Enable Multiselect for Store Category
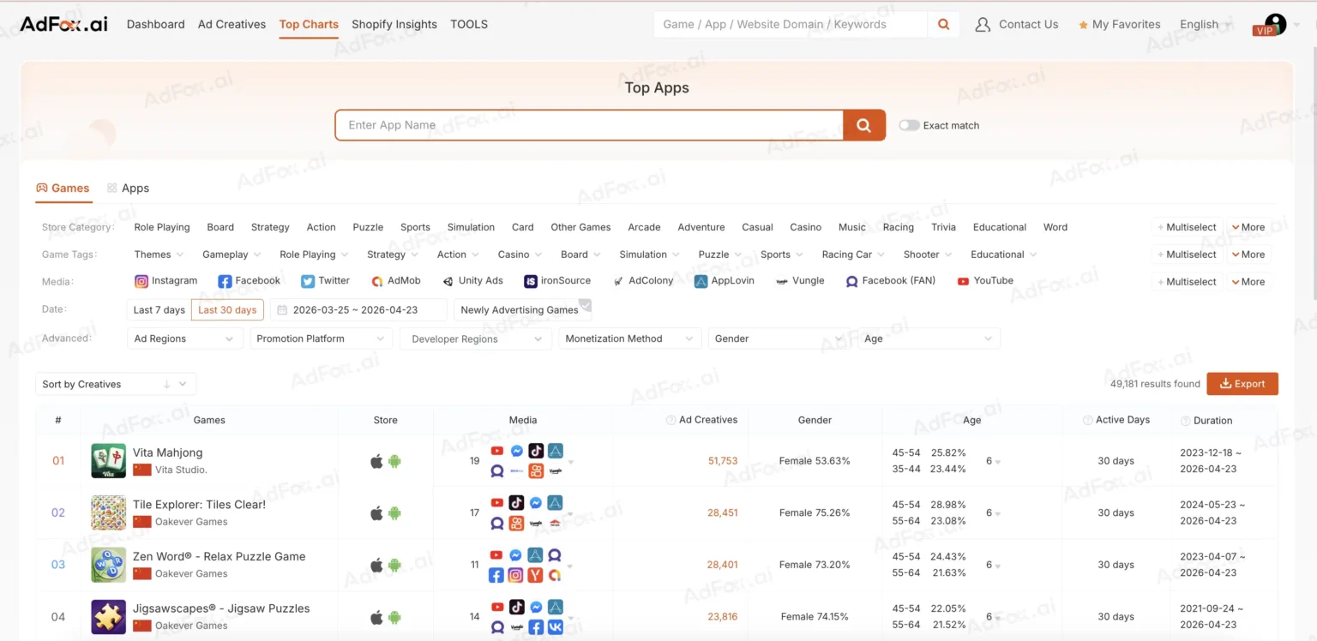The image size is (1317, 641). click(x=1187, y=227)
